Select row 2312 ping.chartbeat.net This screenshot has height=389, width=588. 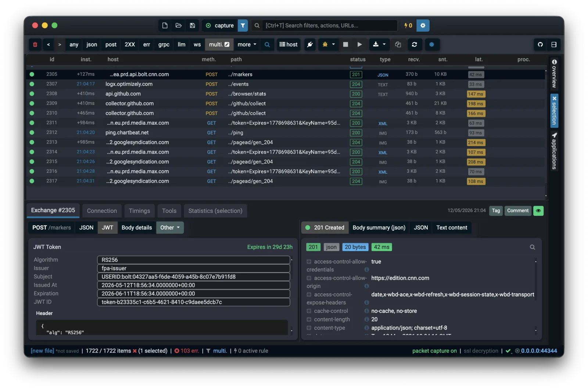coord(286,132)
